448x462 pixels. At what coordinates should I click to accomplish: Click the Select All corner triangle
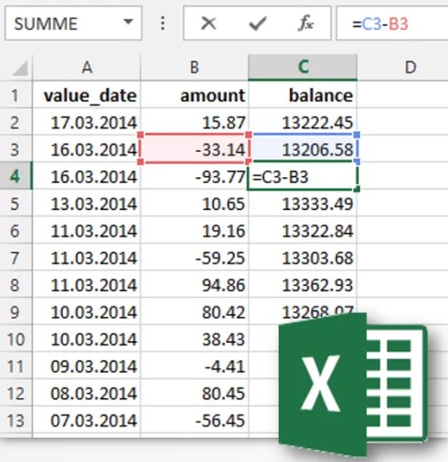tap(20, 68)
